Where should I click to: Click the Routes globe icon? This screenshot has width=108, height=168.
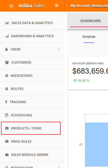7,89
